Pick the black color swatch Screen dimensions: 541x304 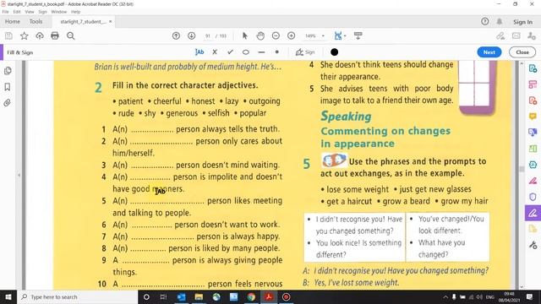(x=335, y=52)
